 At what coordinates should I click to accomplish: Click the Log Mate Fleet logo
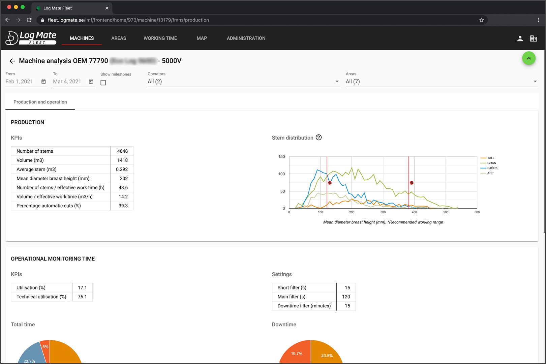click(x=31, y=38)
